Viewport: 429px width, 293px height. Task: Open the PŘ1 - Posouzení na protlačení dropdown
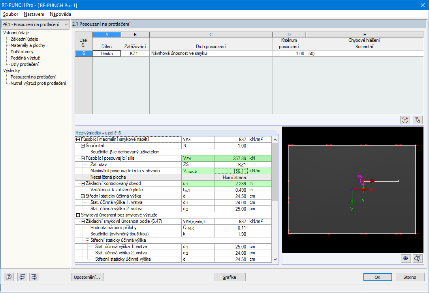click(x=35, y=24)
